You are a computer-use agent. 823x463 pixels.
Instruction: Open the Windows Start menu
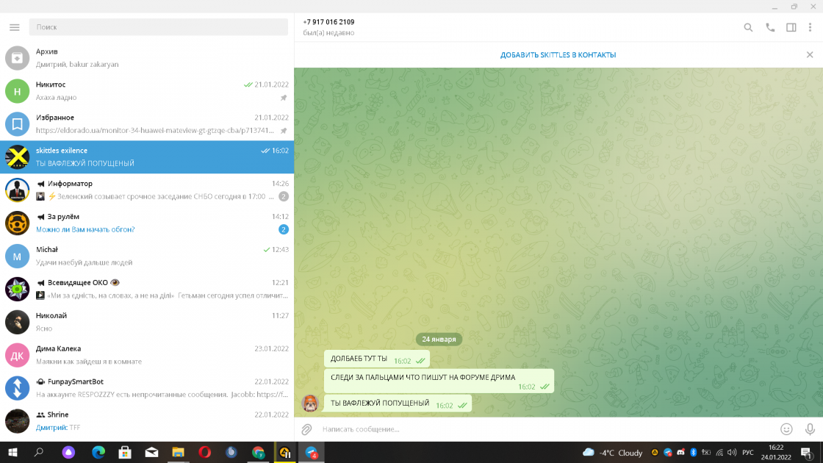click(12, 453)
